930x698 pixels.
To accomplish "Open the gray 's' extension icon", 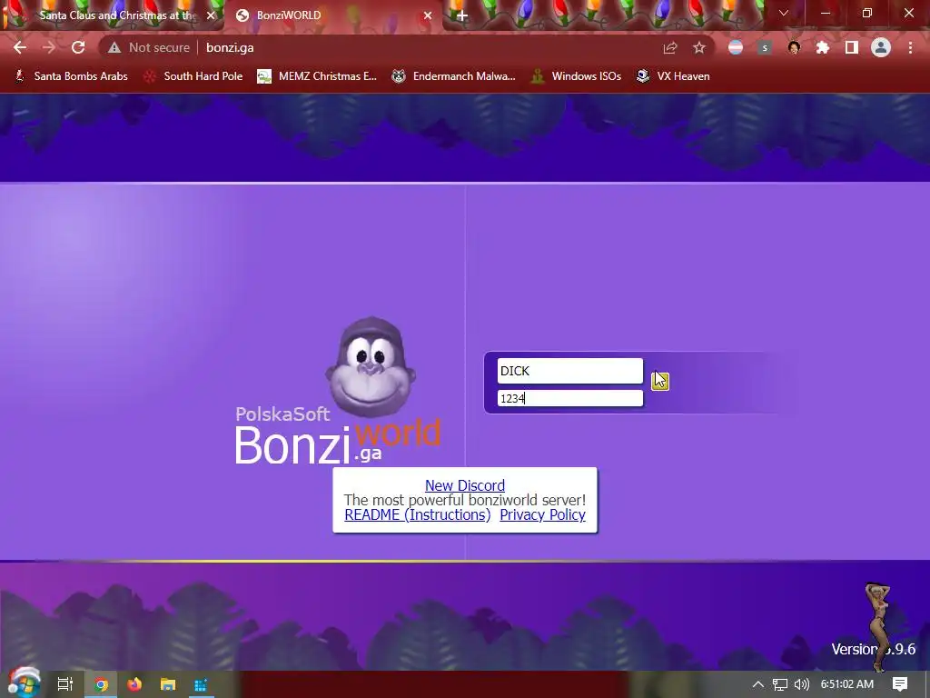I will tap(765, 47).
